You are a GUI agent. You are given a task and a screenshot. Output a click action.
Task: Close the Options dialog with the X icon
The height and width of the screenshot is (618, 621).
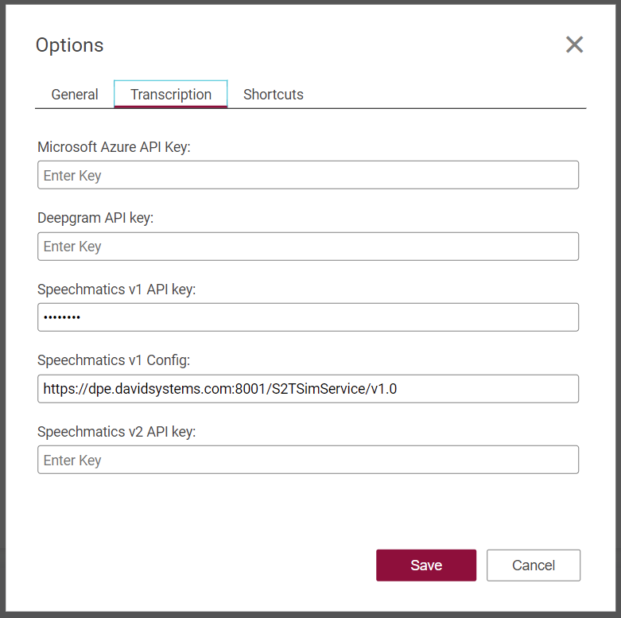(574, 45)
